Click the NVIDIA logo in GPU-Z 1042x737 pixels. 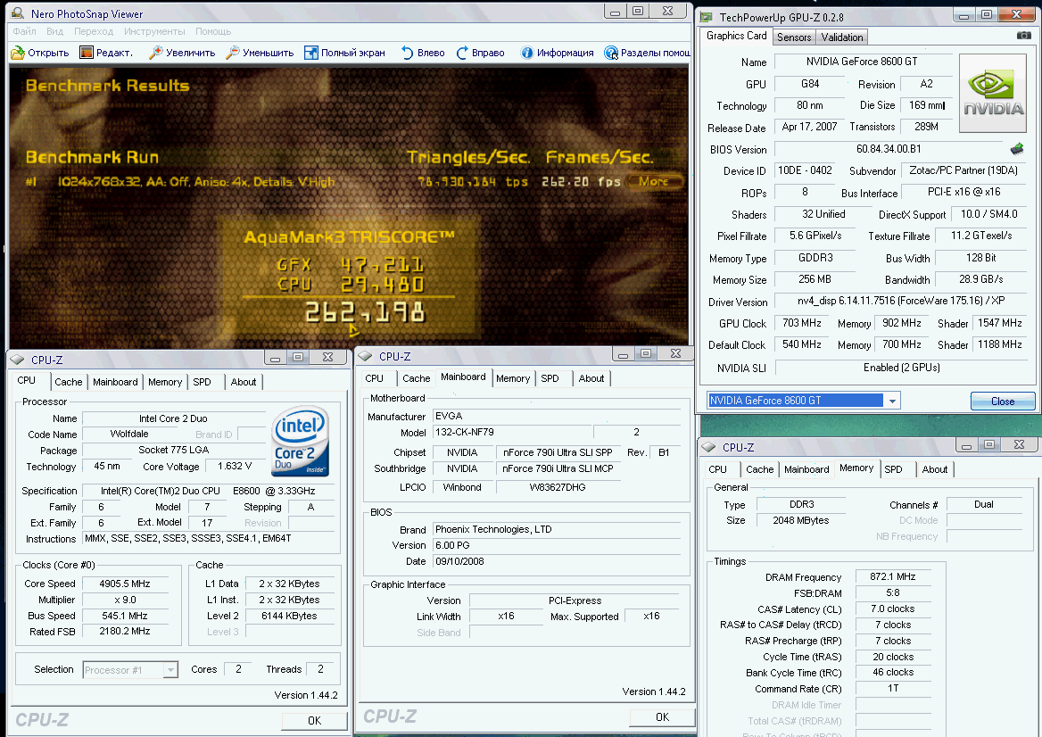tap(993, 95)
